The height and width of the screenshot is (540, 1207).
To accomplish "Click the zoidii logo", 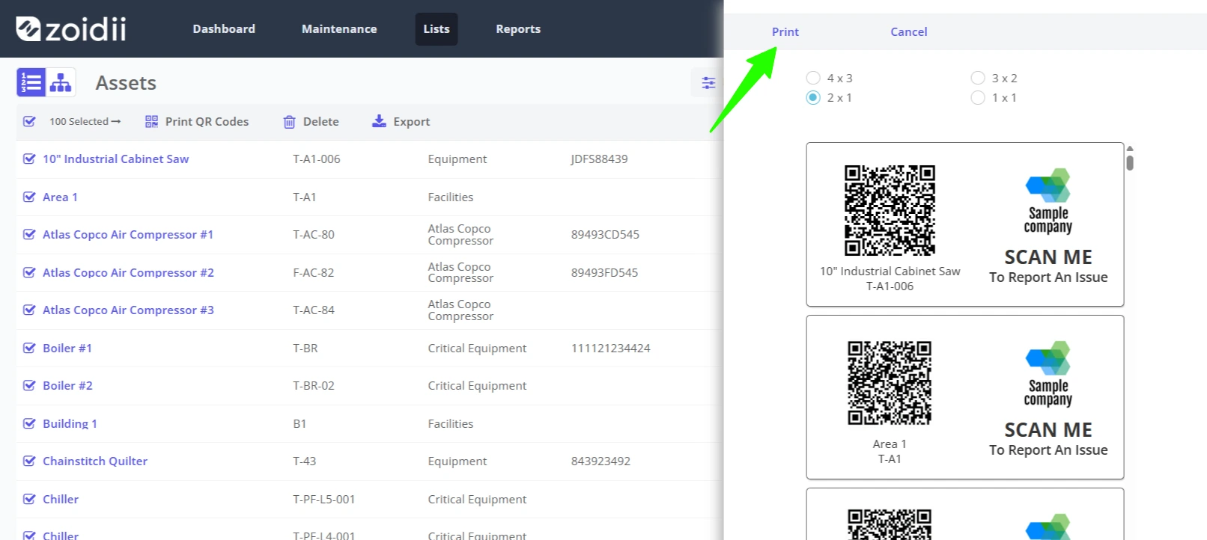I will (x=71, y=29).
